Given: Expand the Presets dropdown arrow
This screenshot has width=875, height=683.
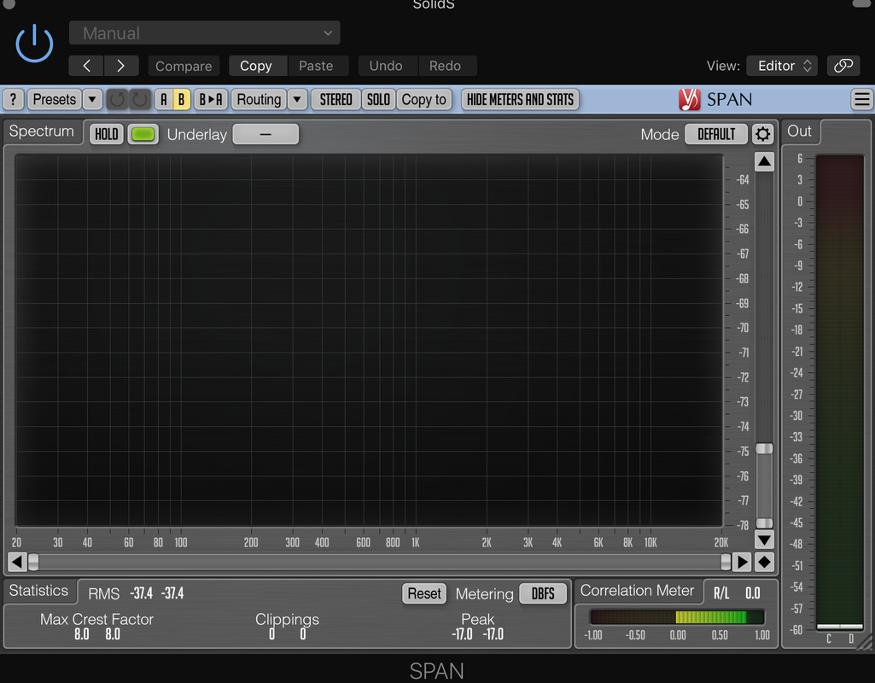Looking at the screenshot, I should point(92,100).
